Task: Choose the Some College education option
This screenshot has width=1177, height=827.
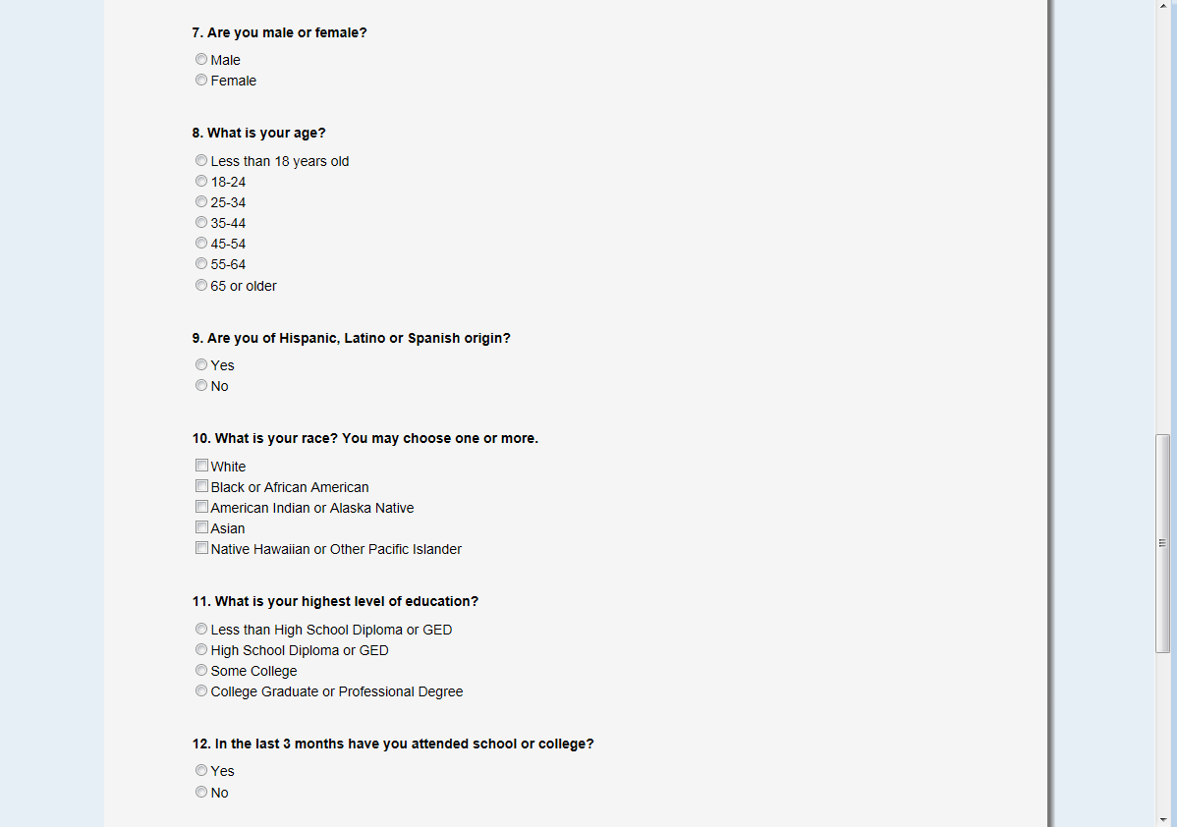Action: (201, 670)
